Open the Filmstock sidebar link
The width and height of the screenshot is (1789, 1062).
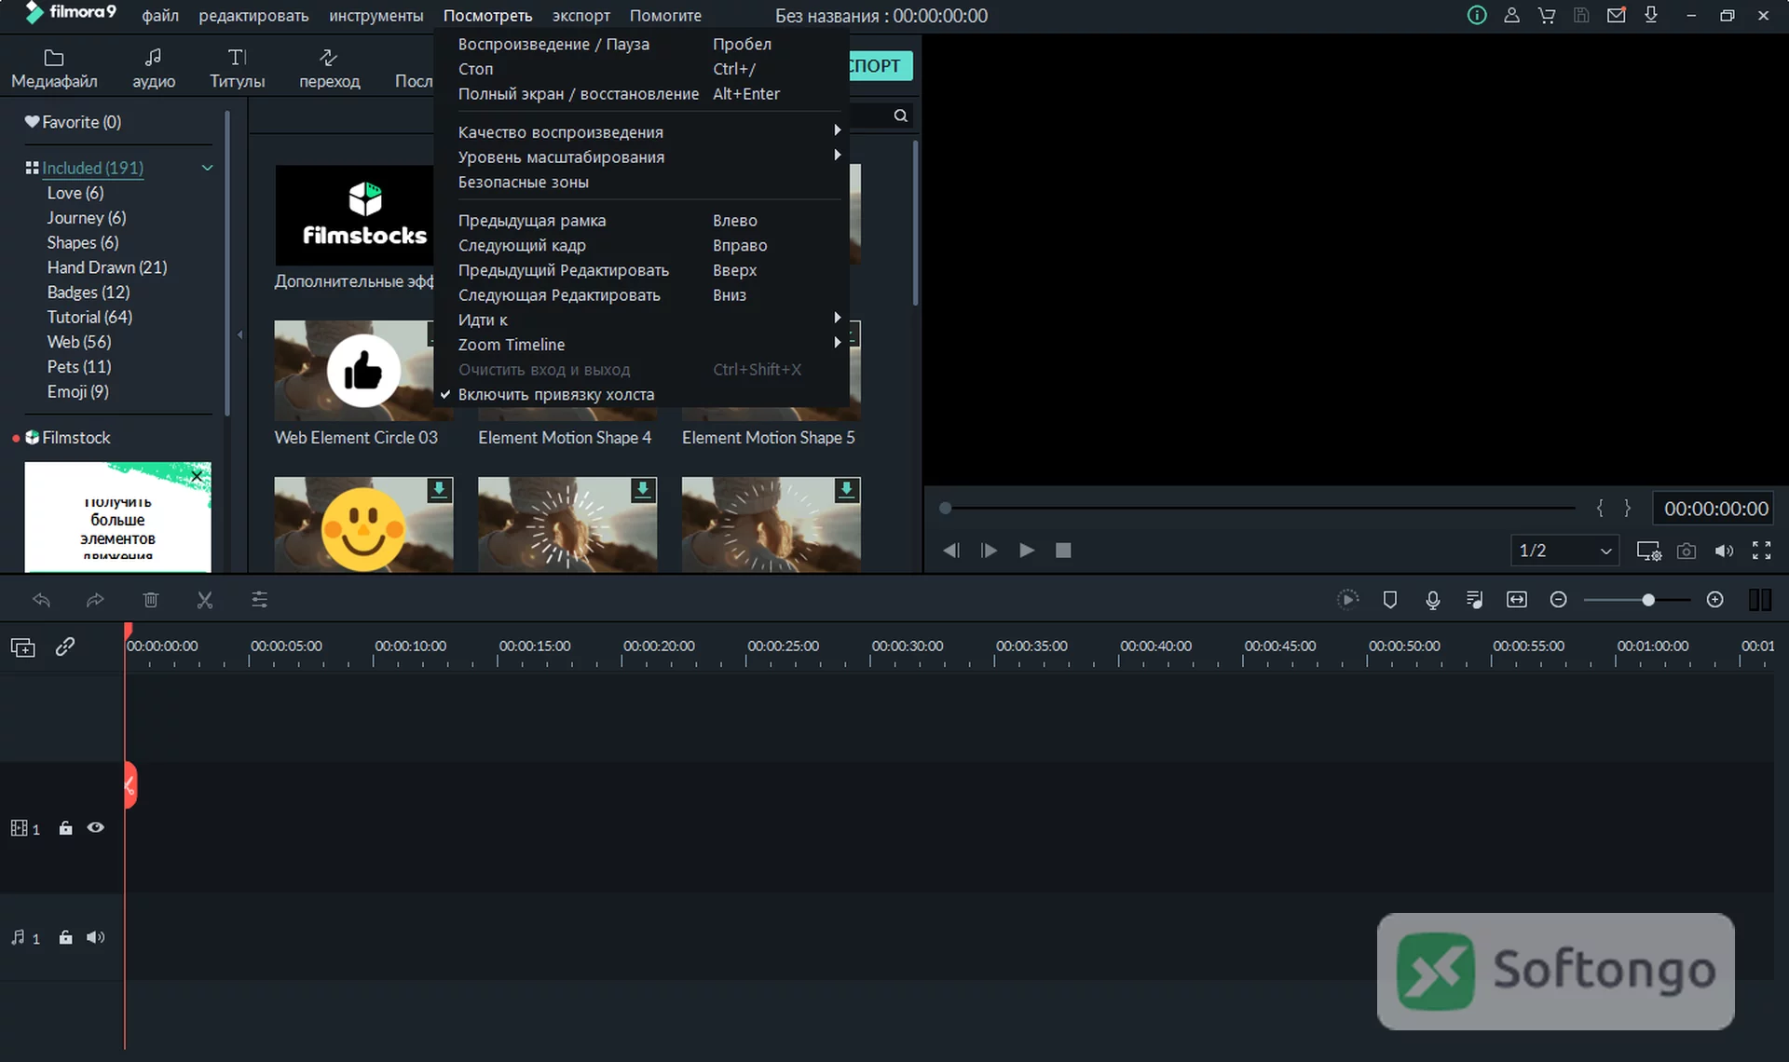point(75,438)
